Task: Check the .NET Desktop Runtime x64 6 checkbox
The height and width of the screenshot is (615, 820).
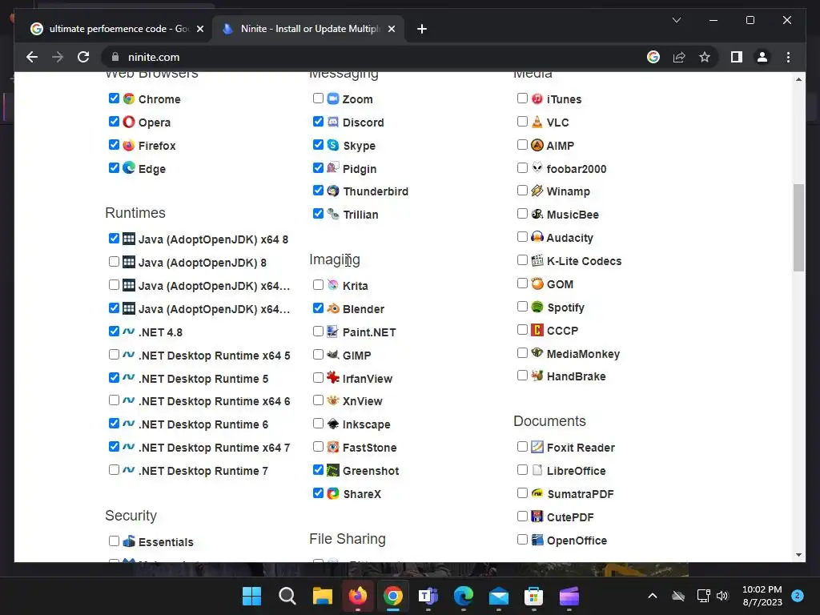Action: tap(114, 400)
